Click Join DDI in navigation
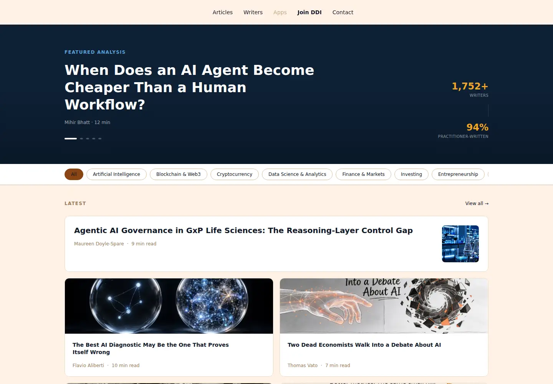553x384 pixels. coord(309,12)
